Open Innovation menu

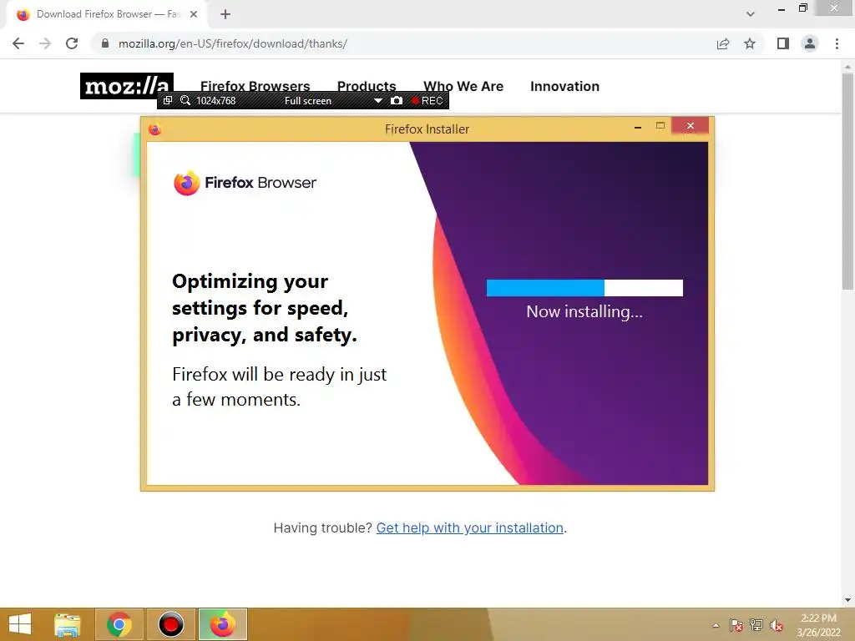pos(565,86)
